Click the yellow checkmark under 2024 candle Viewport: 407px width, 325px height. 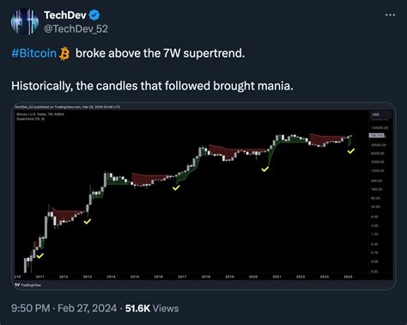pyautogui.click(x=351, y=150)
